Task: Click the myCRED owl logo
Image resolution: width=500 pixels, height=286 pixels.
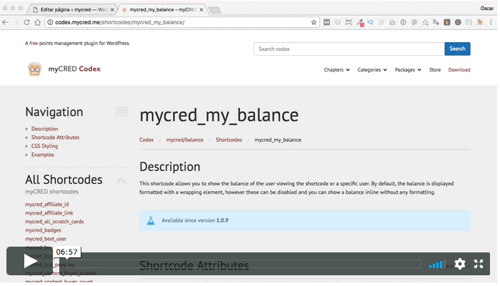Action: (35, 69)
